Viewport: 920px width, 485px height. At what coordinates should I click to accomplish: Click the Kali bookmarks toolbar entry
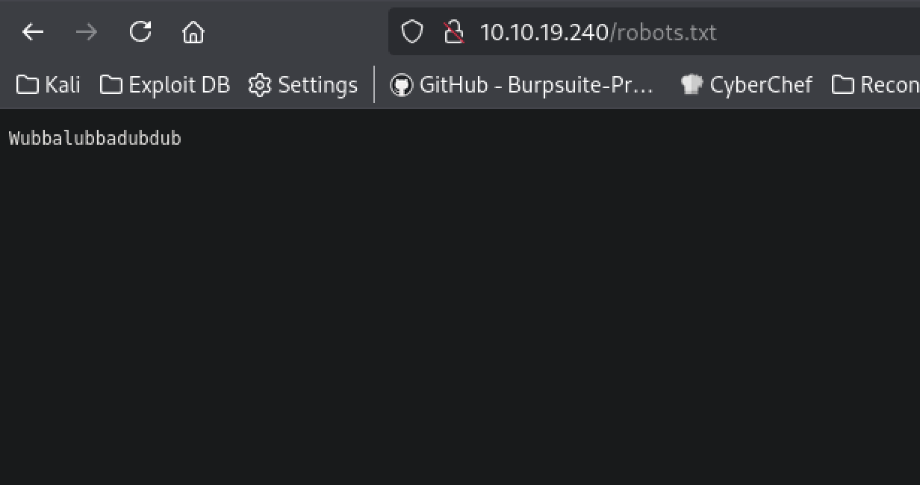point(48,84)
